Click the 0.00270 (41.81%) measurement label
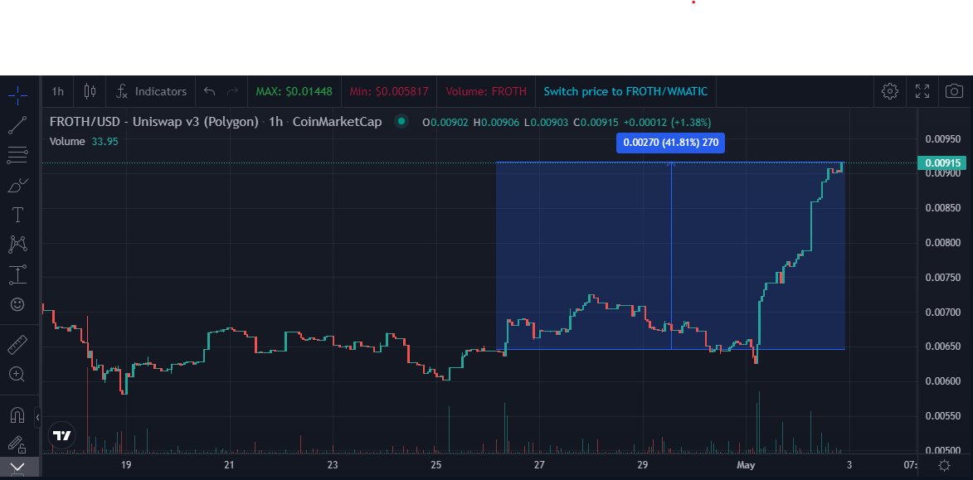The height and width of the screenshot is (480, 973). coord(671,143)
